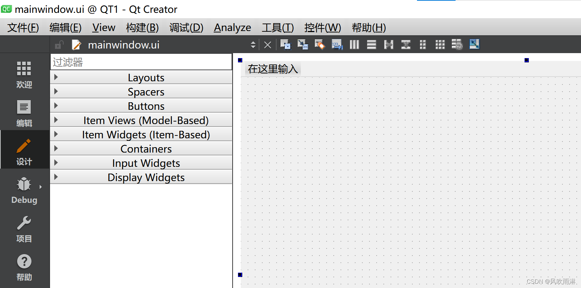
Task: Expand the Spacers category arrow
Action: click(56, 91)
